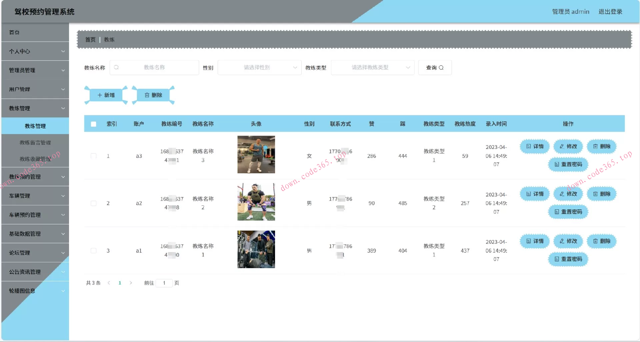Expand the 车辆预约管理 sidebar menu
The width and height of the screenshot is (640, 342).
tap(35, 215)
